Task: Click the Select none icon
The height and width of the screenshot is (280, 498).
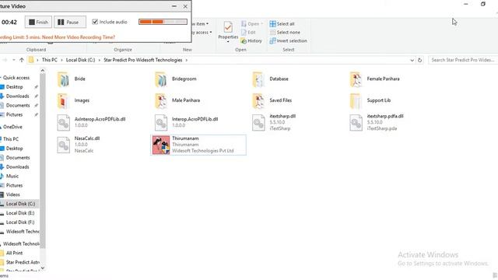Action: tap(272, 33)
